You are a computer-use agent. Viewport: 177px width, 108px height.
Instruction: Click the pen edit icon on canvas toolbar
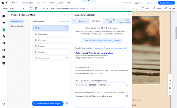pos(170,84)
